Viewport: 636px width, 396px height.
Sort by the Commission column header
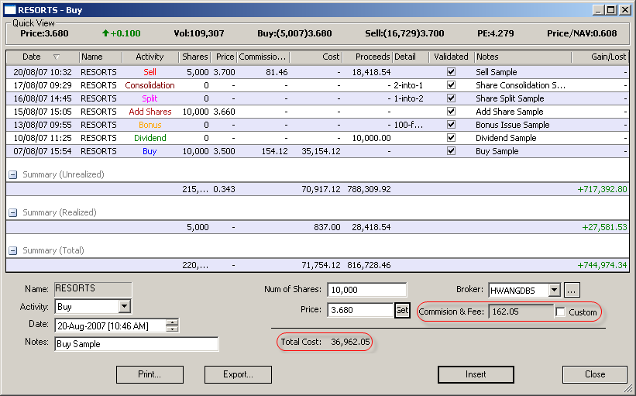263,57
